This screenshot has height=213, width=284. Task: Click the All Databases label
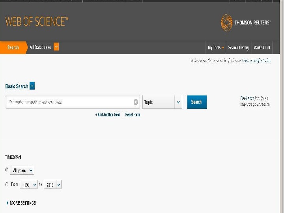(x=40, y=47)
